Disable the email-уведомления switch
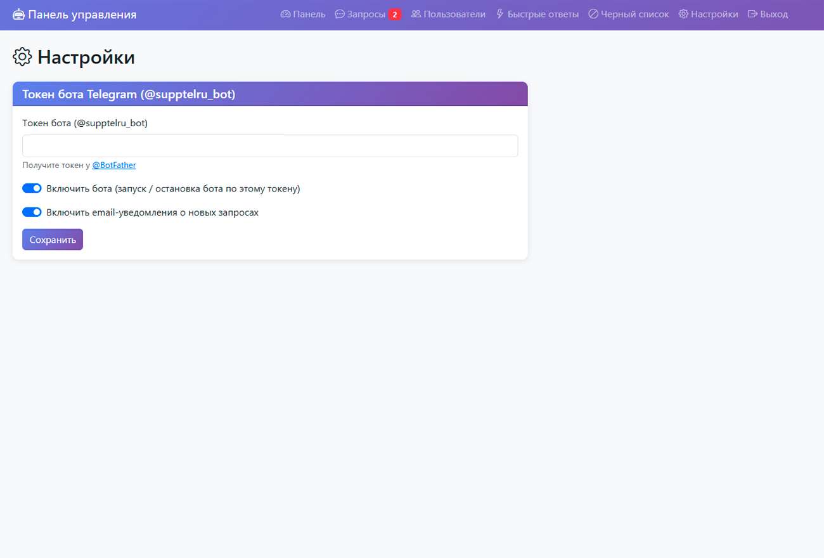The width and height of the screenshot is (824, 558). pos(32,212)
